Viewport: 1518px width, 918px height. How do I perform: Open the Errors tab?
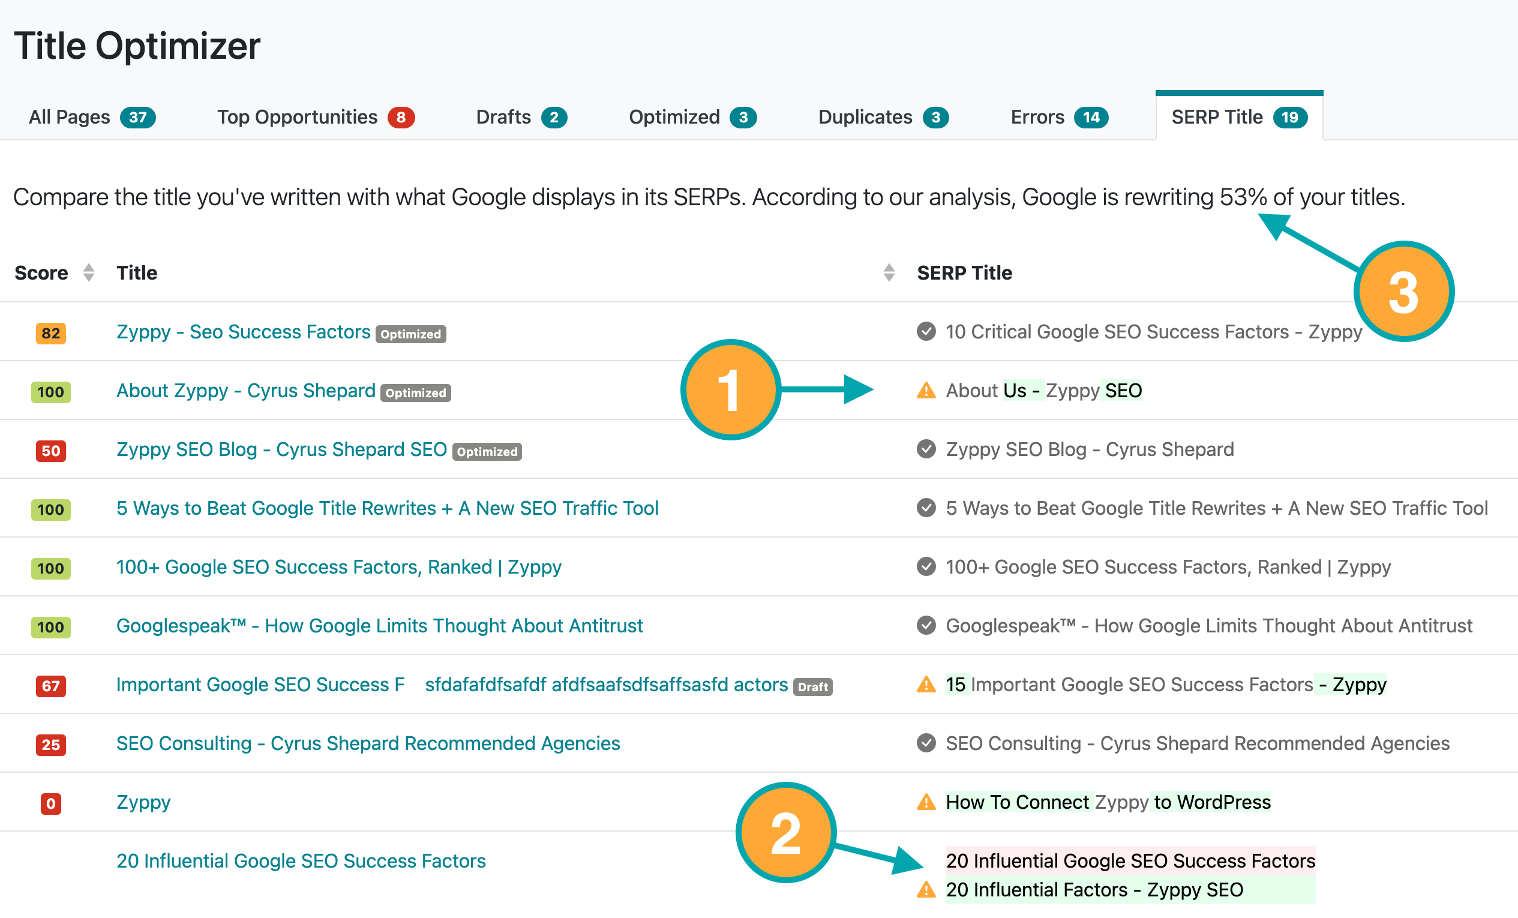click(1059, 117)
